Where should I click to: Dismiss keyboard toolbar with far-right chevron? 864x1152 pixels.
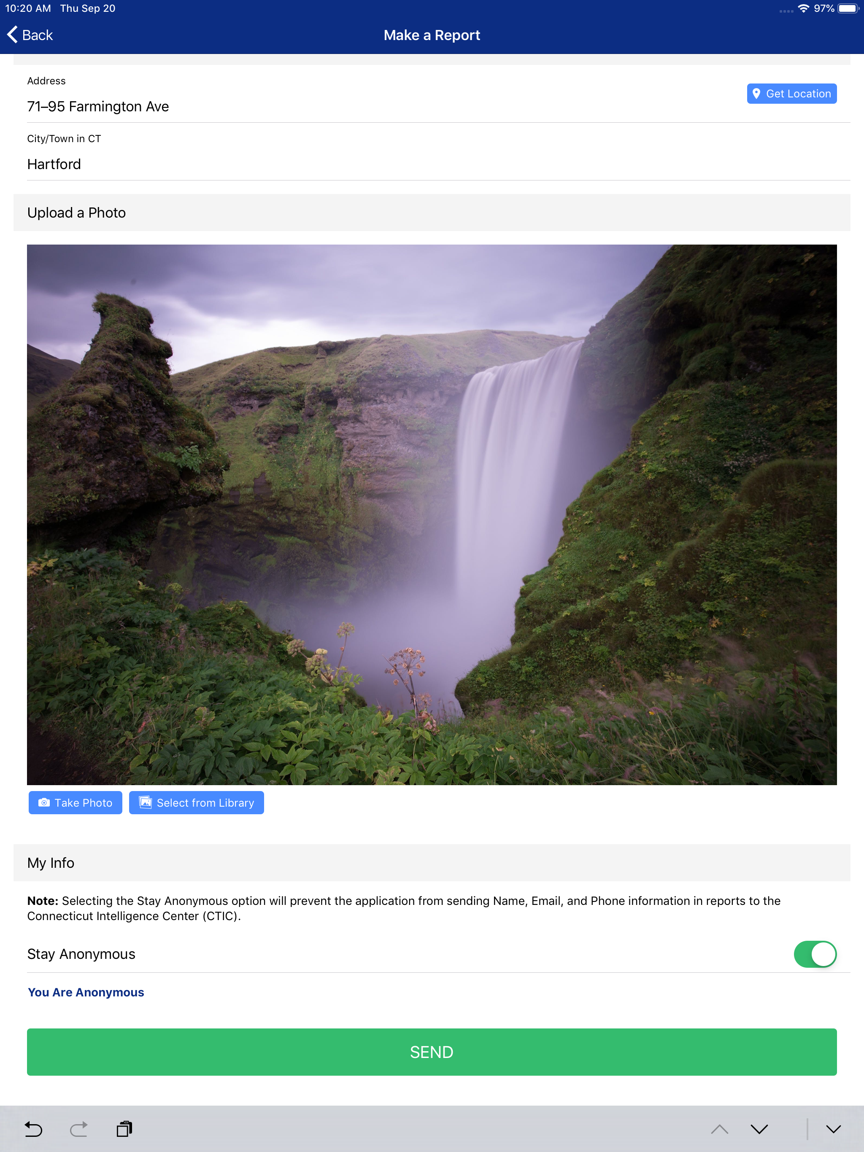click(833, 1129)
